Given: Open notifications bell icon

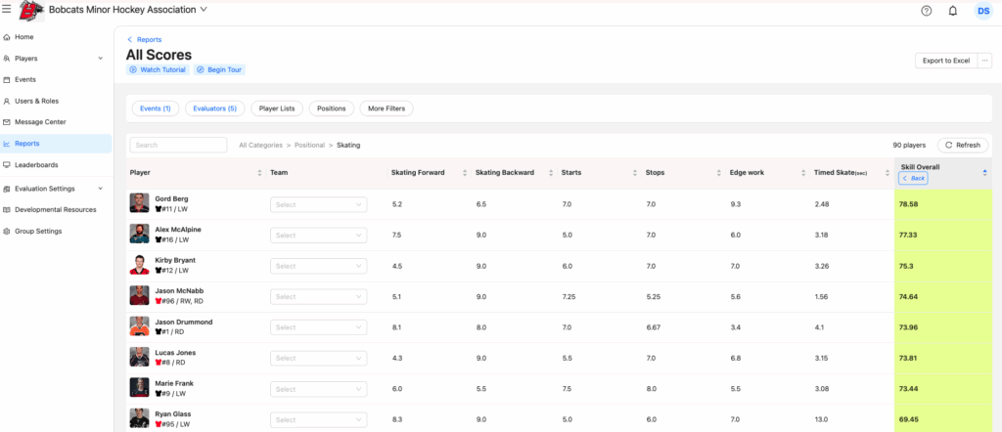Looking at the screenshot, I should click(x=953, y=11).
